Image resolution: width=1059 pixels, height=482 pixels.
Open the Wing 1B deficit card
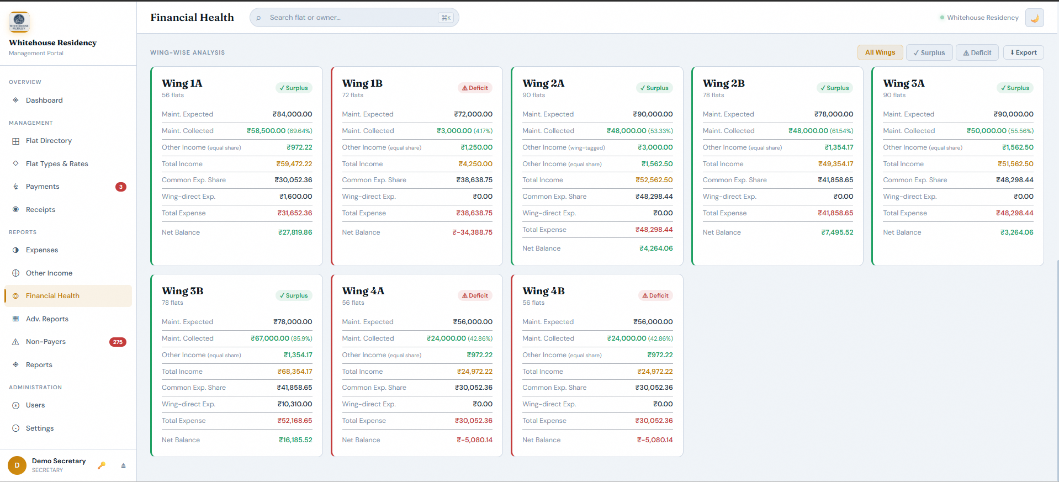click(x=417, y=166)
